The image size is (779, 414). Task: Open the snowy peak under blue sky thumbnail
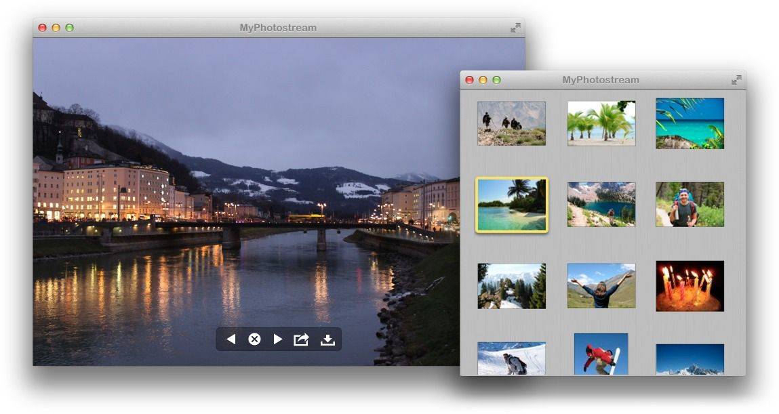coord(690,360)
